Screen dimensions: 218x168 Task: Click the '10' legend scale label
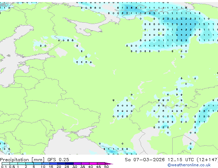[43, 167]
